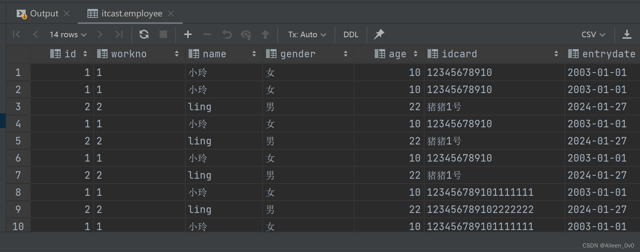This screenshot has width=640, height=252.
Task: Reload the table data
Action: 144,35
